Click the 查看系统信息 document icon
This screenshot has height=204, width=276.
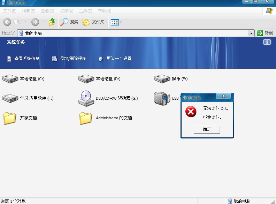coord(9,59)
